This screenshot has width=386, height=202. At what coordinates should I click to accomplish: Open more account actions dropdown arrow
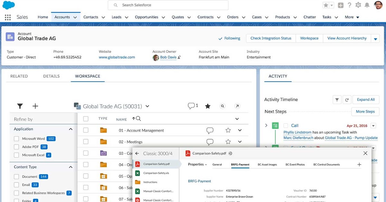click(375, 38)
